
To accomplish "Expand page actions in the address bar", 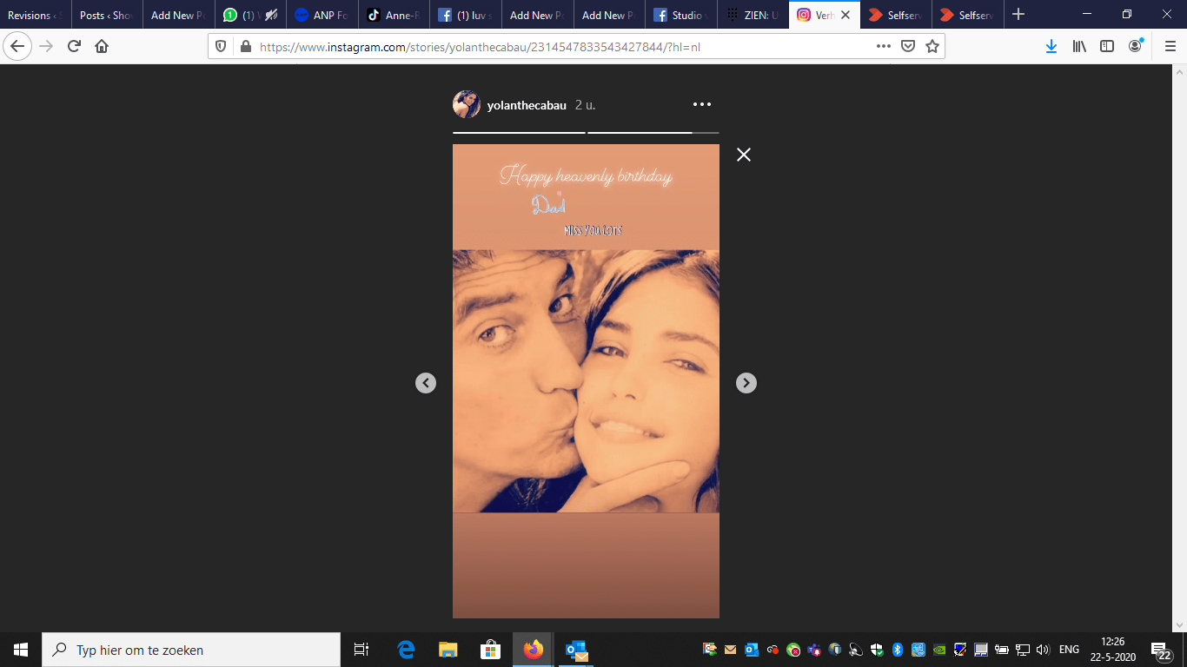I will click(883, 47).
